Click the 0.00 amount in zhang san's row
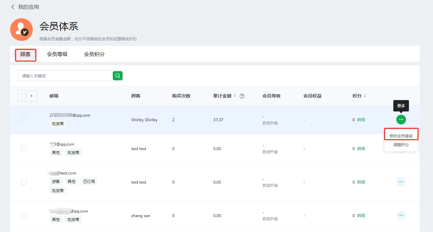 (217, 215)
